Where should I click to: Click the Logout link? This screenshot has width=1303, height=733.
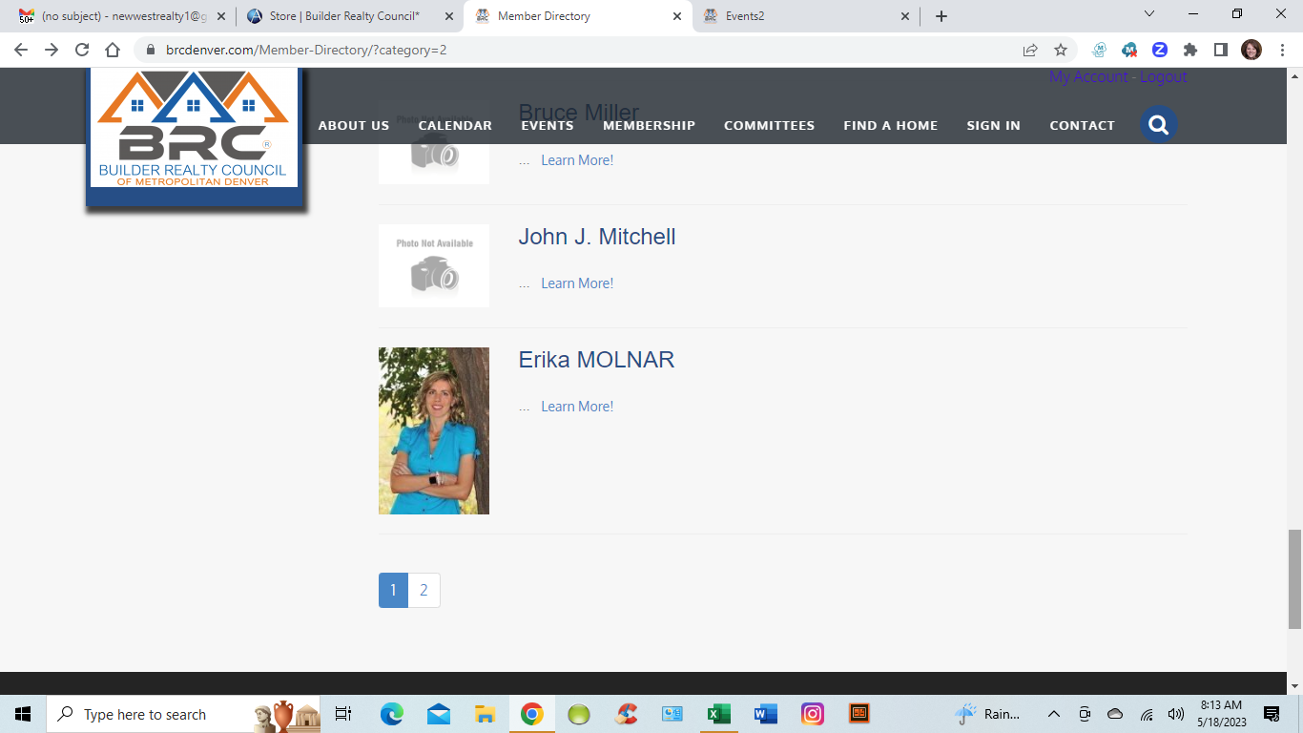coord(1163,76)
